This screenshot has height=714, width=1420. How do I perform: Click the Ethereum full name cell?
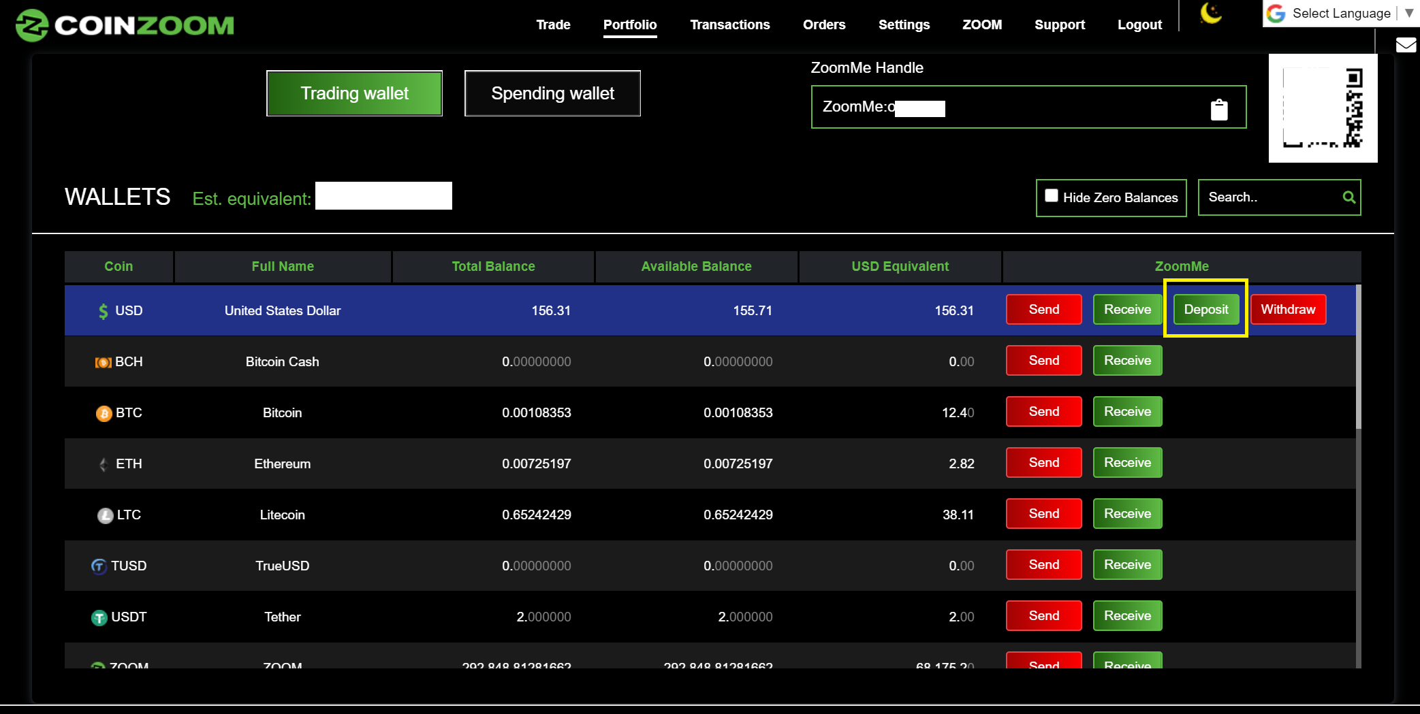[283, 464]
